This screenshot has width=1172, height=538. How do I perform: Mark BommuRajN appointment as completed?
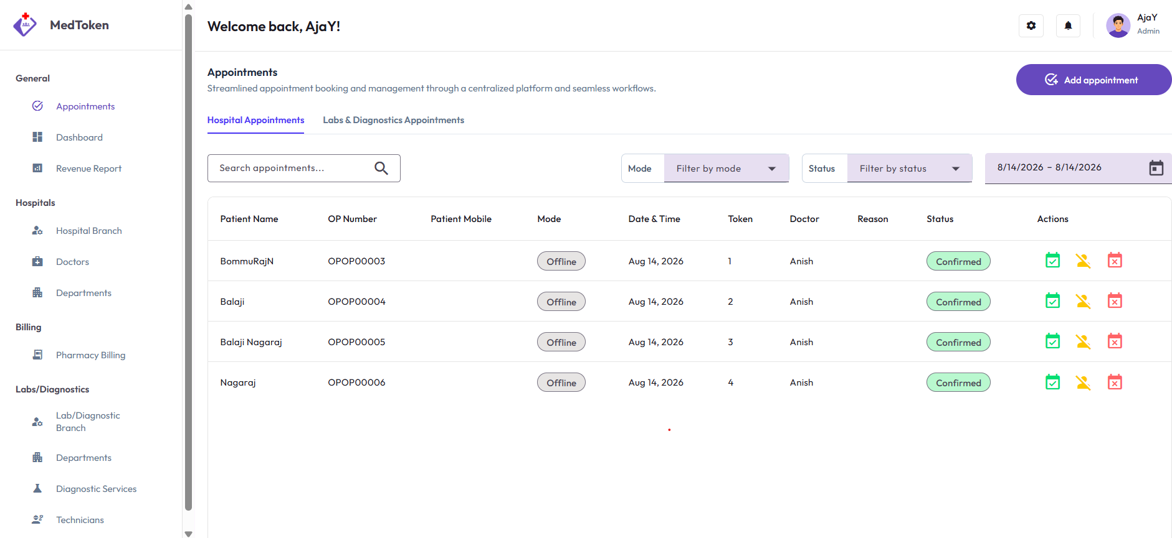pos(1052,261)
